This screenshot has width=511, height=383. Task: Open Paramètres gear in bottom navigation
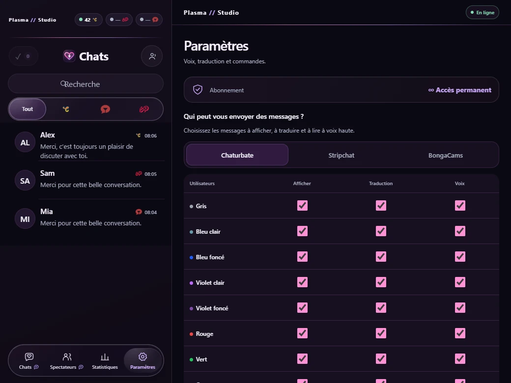click(x=143, y=361)
